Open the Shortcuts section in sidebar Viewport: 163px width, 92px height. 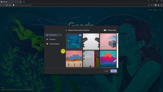52,39
